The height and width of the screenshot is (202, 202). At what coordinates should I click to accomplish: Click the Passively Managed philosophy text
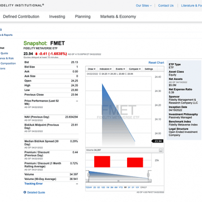[180, 118]
